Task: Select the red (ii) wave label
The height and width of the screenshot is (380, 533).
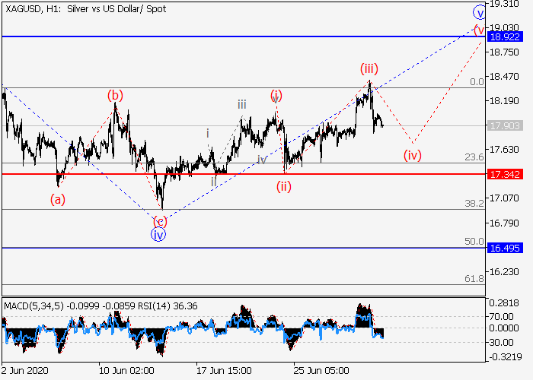Action: (283, 185)
